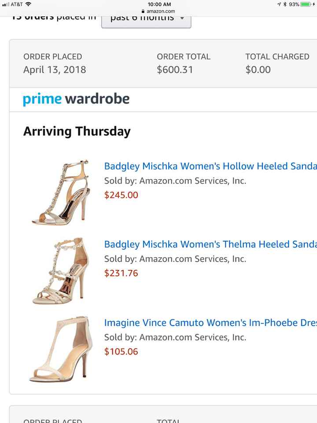Collapse the Arriving Thursday order section
The height and width of the screenshot is (423, 317).
tap(77, 131)
